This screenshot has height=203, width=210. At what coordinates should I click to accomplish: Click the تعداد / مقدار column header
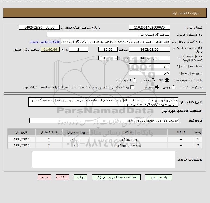pyautogui.click(x=49, y=132)
